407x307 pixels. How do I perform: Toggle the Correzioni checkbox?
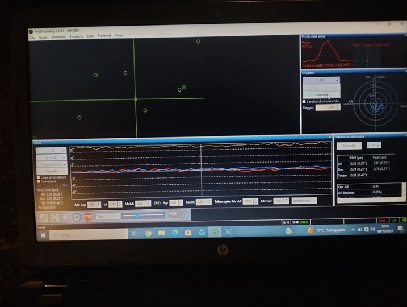(x=39, y=182)
